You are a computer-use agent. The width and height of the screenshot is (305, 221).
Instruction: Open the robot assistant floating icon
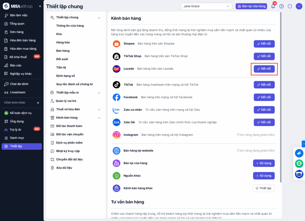point(299,174)
